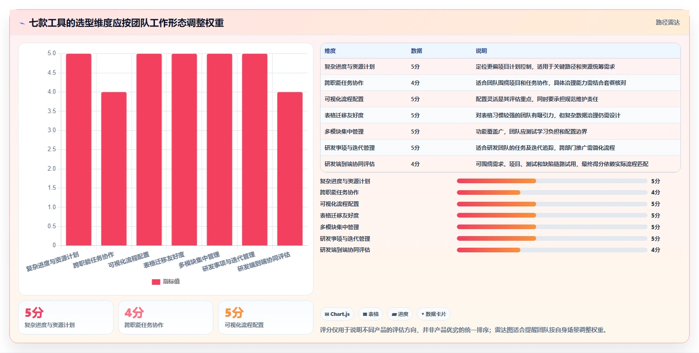
Task: Click the 0.5 tick on the chart y-axis
Action: [51, 226]
